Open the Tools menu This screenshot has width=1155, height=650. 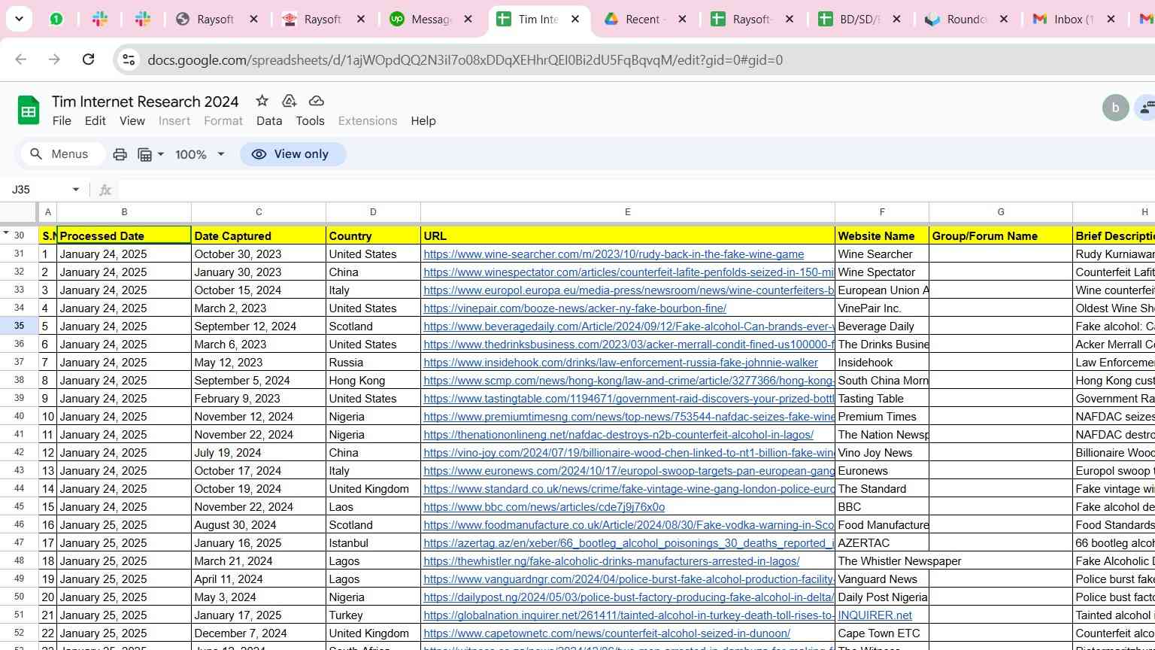pyautogui.click(x=310, y=120)
